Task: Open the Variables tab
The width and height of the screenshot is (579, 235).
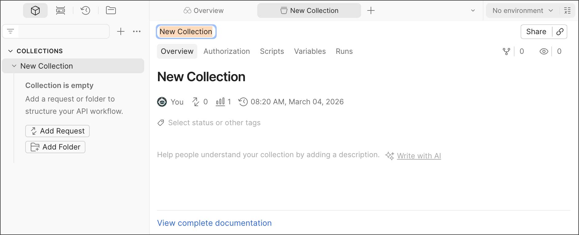Action: [x=310, y=51]
